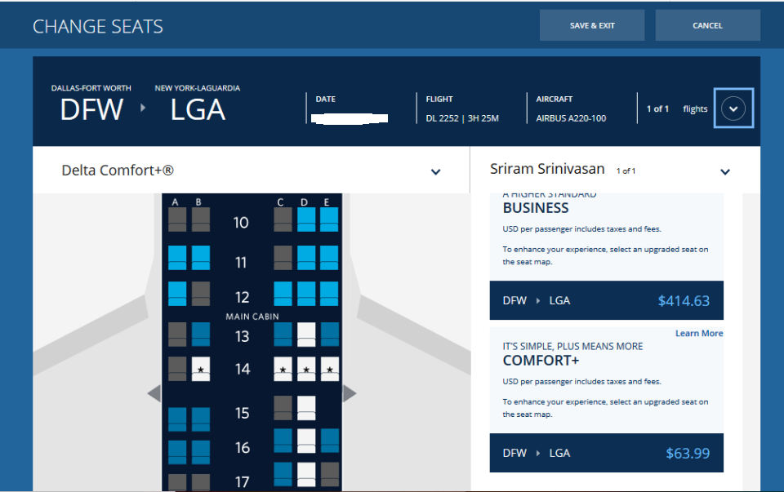
Task: Click the right arrow beside the seat map
Action: pos(350,393)
